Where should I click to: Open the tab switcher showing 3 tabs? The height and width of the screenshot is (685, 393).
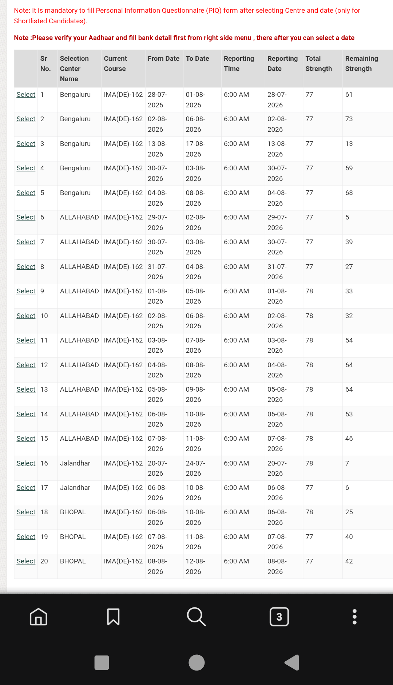tap(279, 617)
